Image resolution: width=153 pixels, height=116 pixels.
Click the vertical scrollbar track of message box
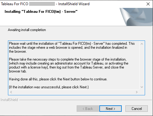pyautogui.click(x=142, y=65)
